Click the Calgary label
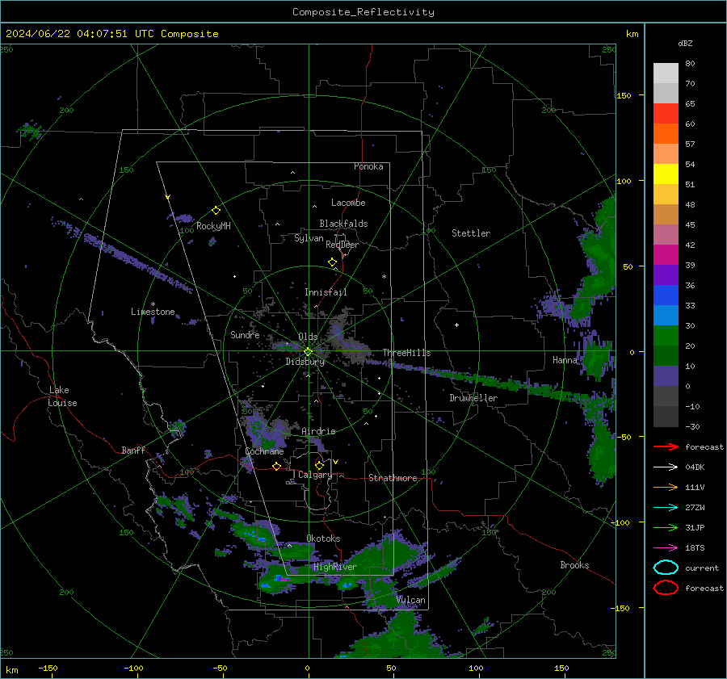727x679 pixels. tap(315, 475)
